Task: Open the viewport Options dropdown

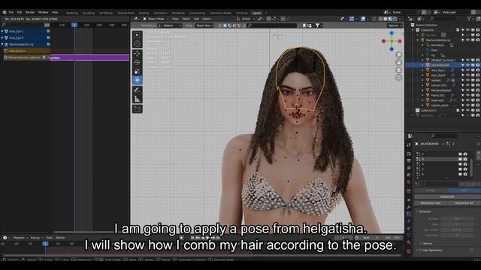Action: click(x=394, y=25)
